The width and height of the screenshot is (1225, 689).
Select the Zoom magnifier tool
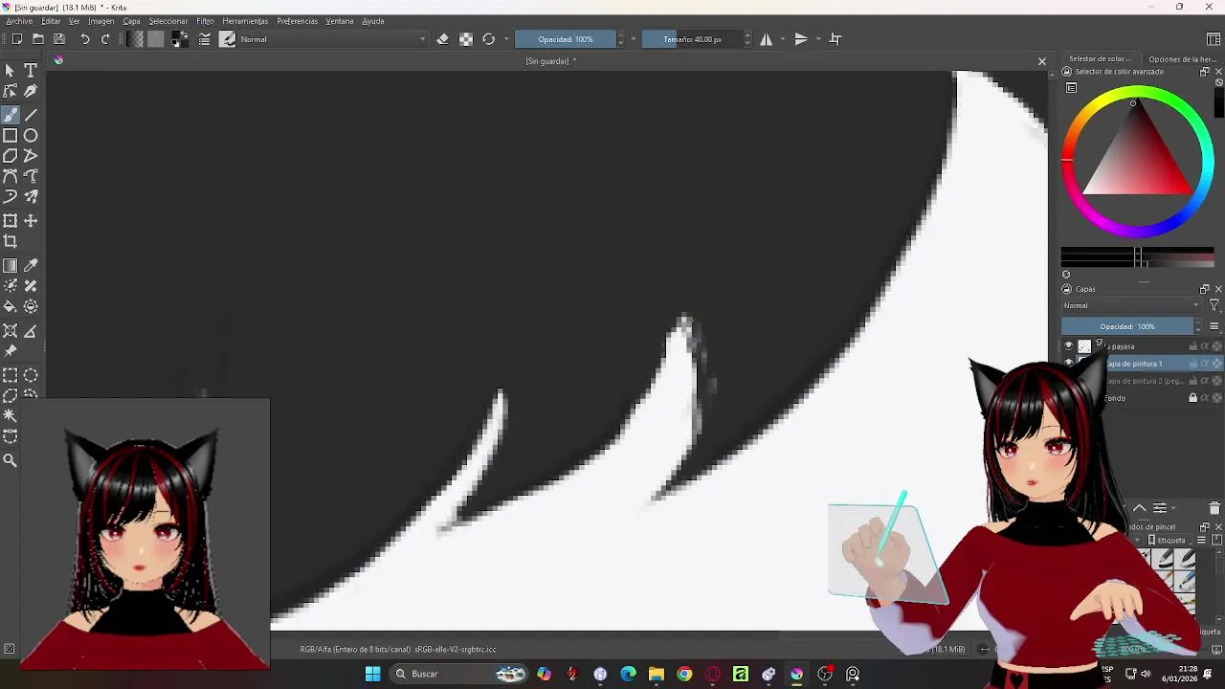(x=11, y=460)
